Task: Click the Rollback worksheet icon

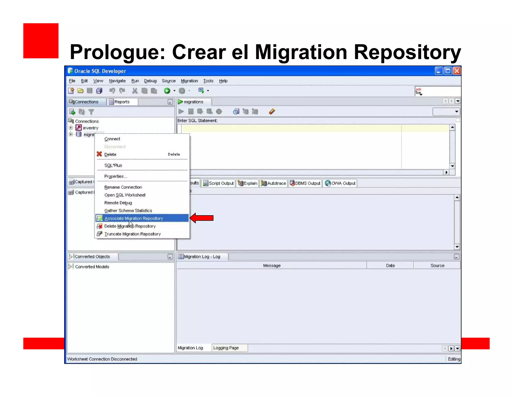Action: pyautogui.click(x=209, y=111)
